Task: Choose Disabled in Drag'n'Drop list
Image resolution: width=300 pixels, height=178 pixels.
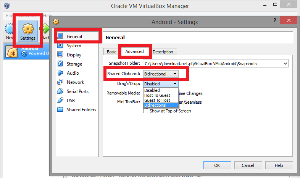Action: pyautogui.click(x=161, y=90)
